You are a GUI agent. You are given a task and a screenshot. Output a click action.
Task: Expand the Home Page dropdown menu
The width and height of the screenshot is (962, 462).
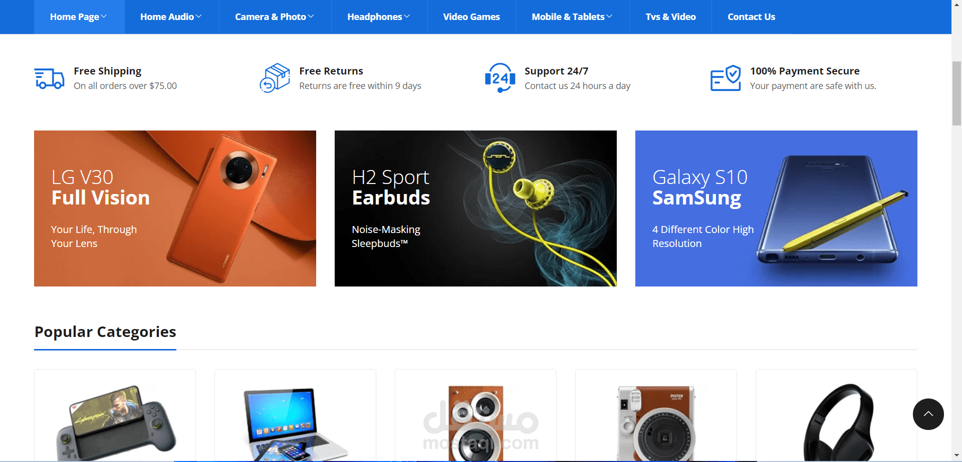[79, 17]
